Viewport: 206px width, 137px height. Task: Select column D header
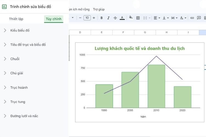(80, 32)
